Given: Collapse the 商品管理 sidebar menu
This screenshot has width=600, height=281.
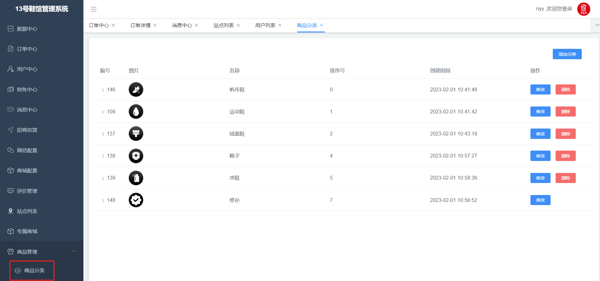Looking at the screenshot, I should click(74, 251).
